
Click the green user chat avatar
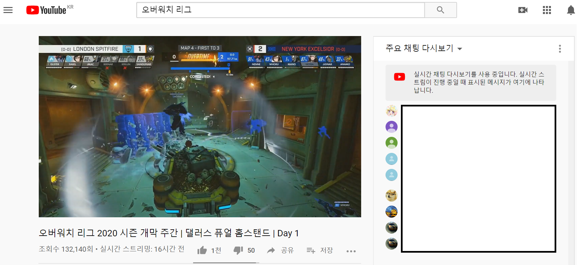pos(392,143)
